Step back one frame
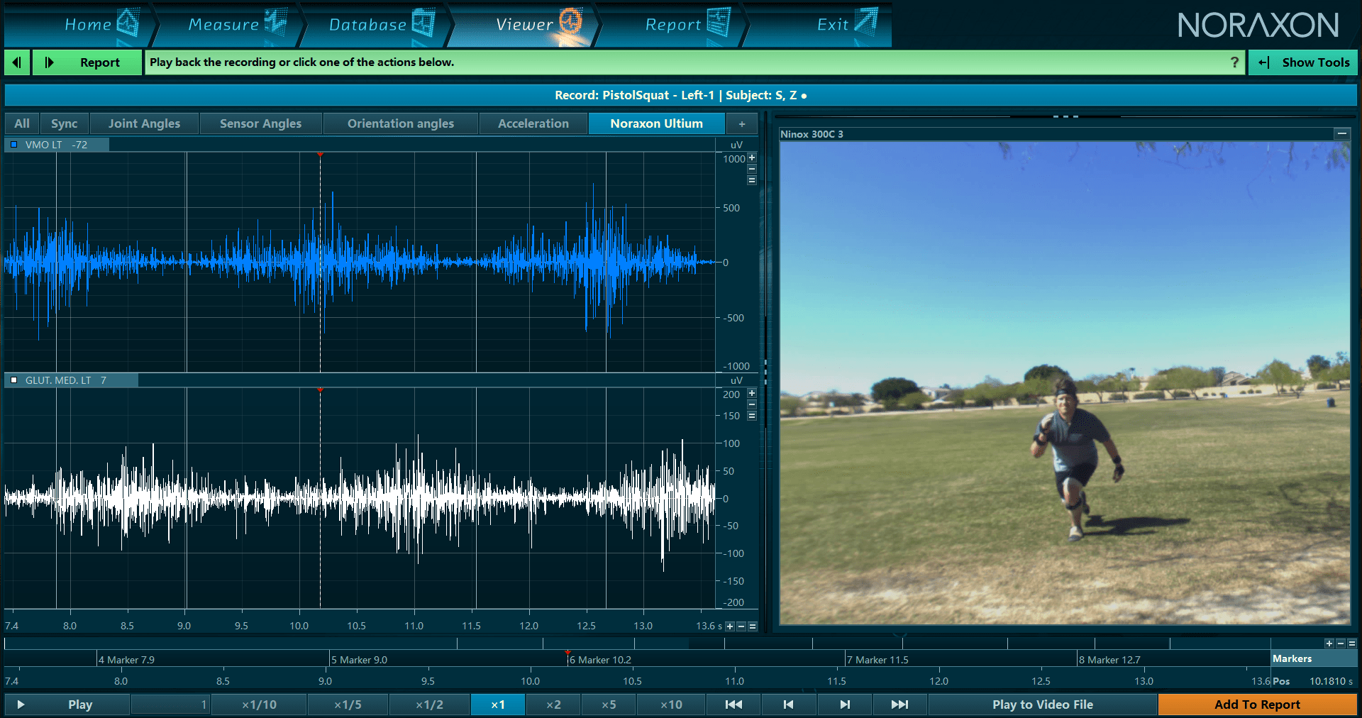The height and width of the screenshot is (718, 1362). [789, 705]
